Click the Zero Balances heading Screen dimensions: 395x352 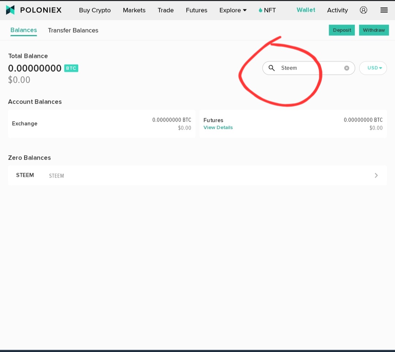point(30,158)
